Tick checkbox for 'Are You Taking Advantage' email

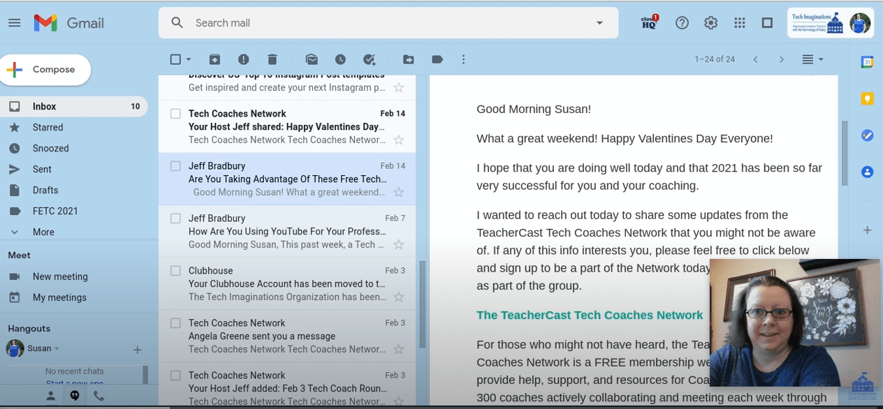point(175,166)
